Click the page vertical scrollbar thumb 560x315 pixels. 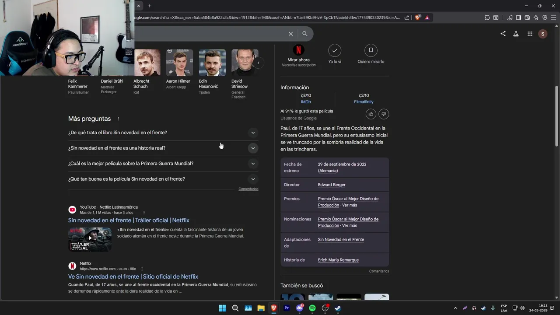coord(556,116)
